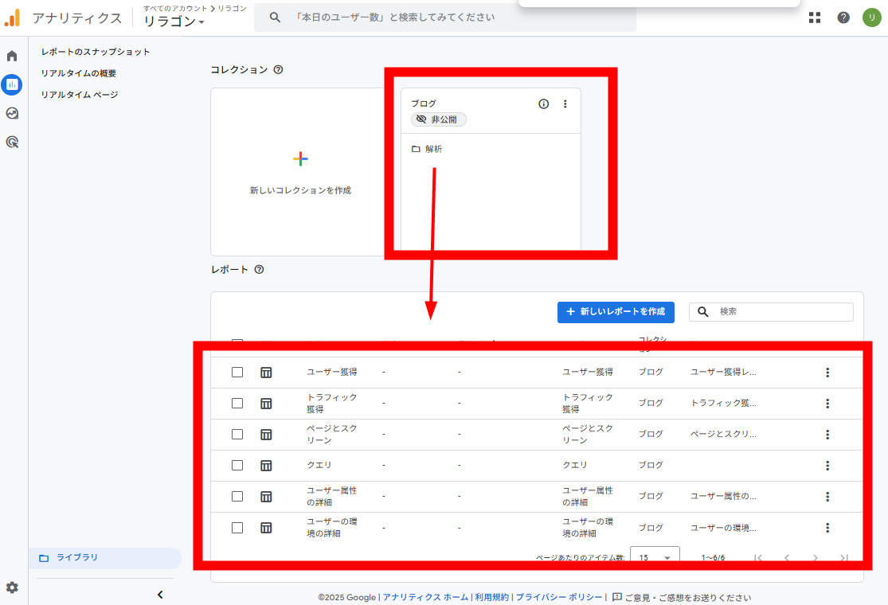Collapse the left navigation panel chevron
Screen dimensions: 888x605
[x=159, y=594]
